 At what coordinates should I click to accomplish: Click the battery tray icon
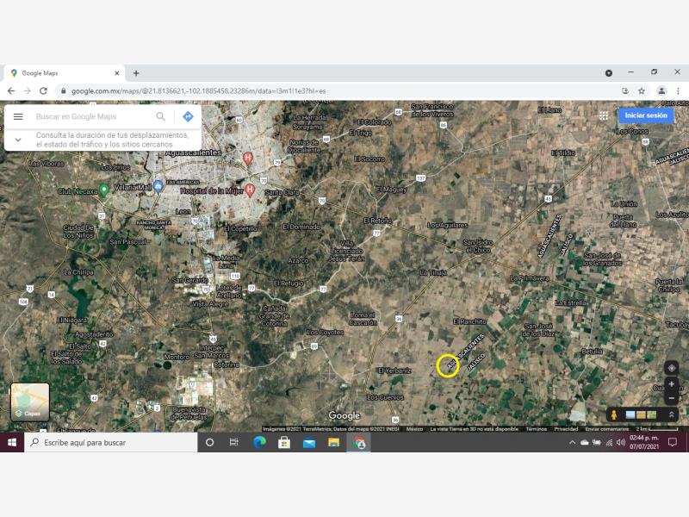[597, 443]
